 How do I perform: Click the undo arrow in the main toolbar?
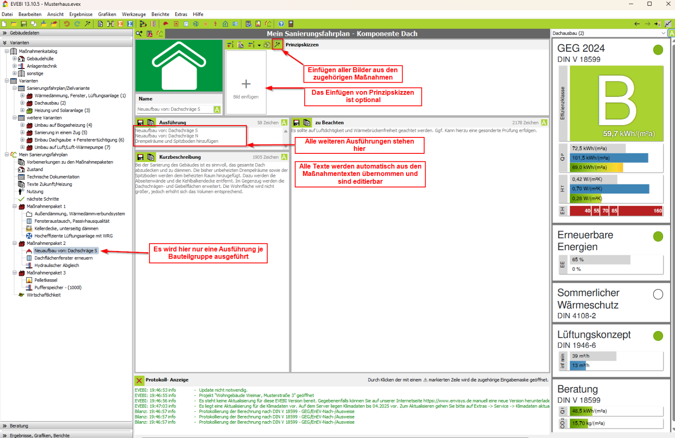tap(67, 24)
